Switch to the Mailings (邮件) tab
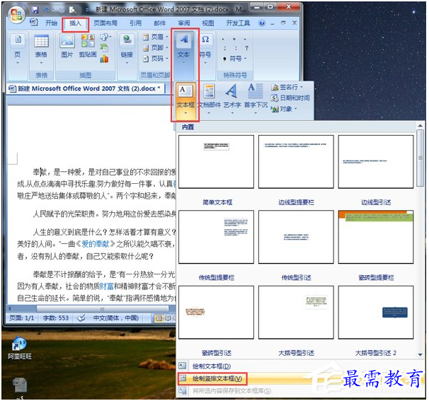 click(160, 23)
